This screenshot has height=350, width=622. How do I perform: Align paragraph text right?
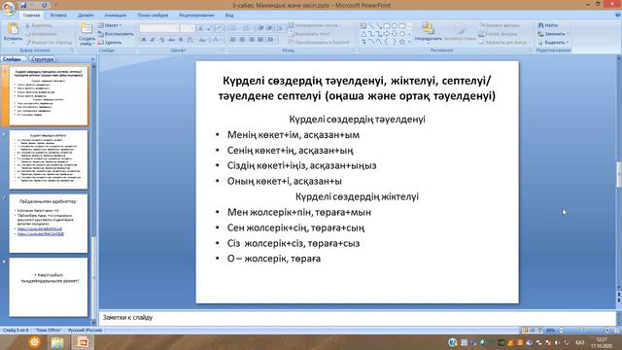251,40
